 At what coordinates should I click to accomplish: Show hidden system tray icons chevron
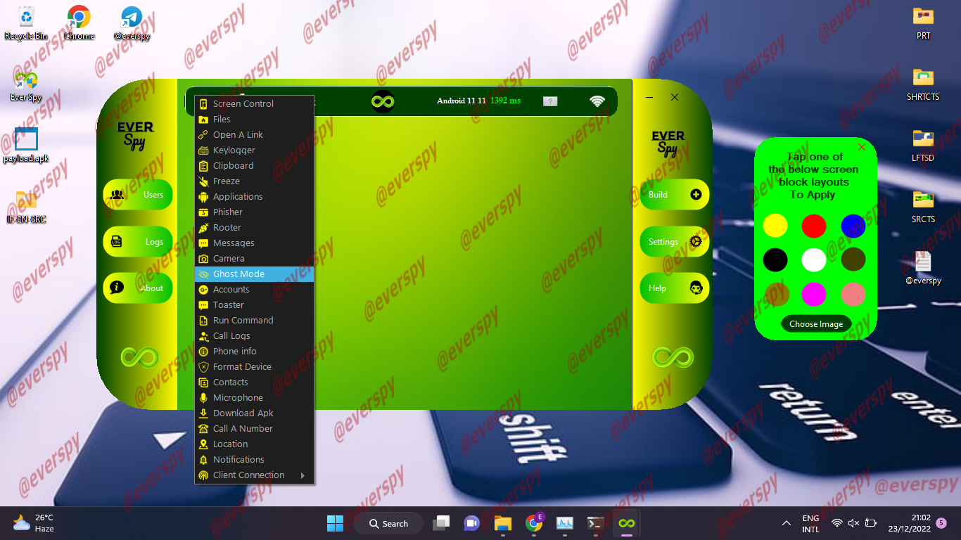click(787, 523)
